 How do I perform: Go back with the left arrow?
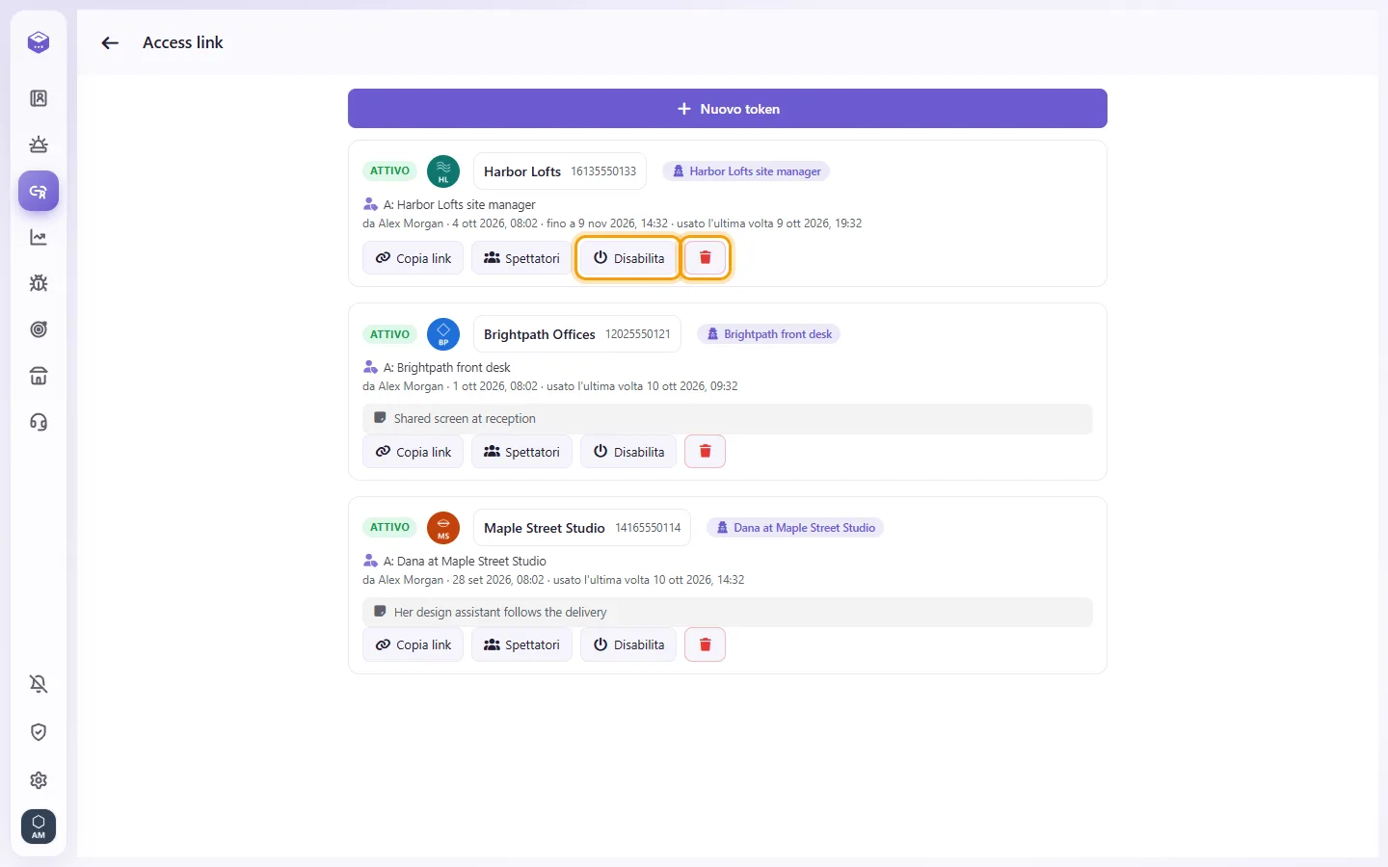[x=110, y=42]
